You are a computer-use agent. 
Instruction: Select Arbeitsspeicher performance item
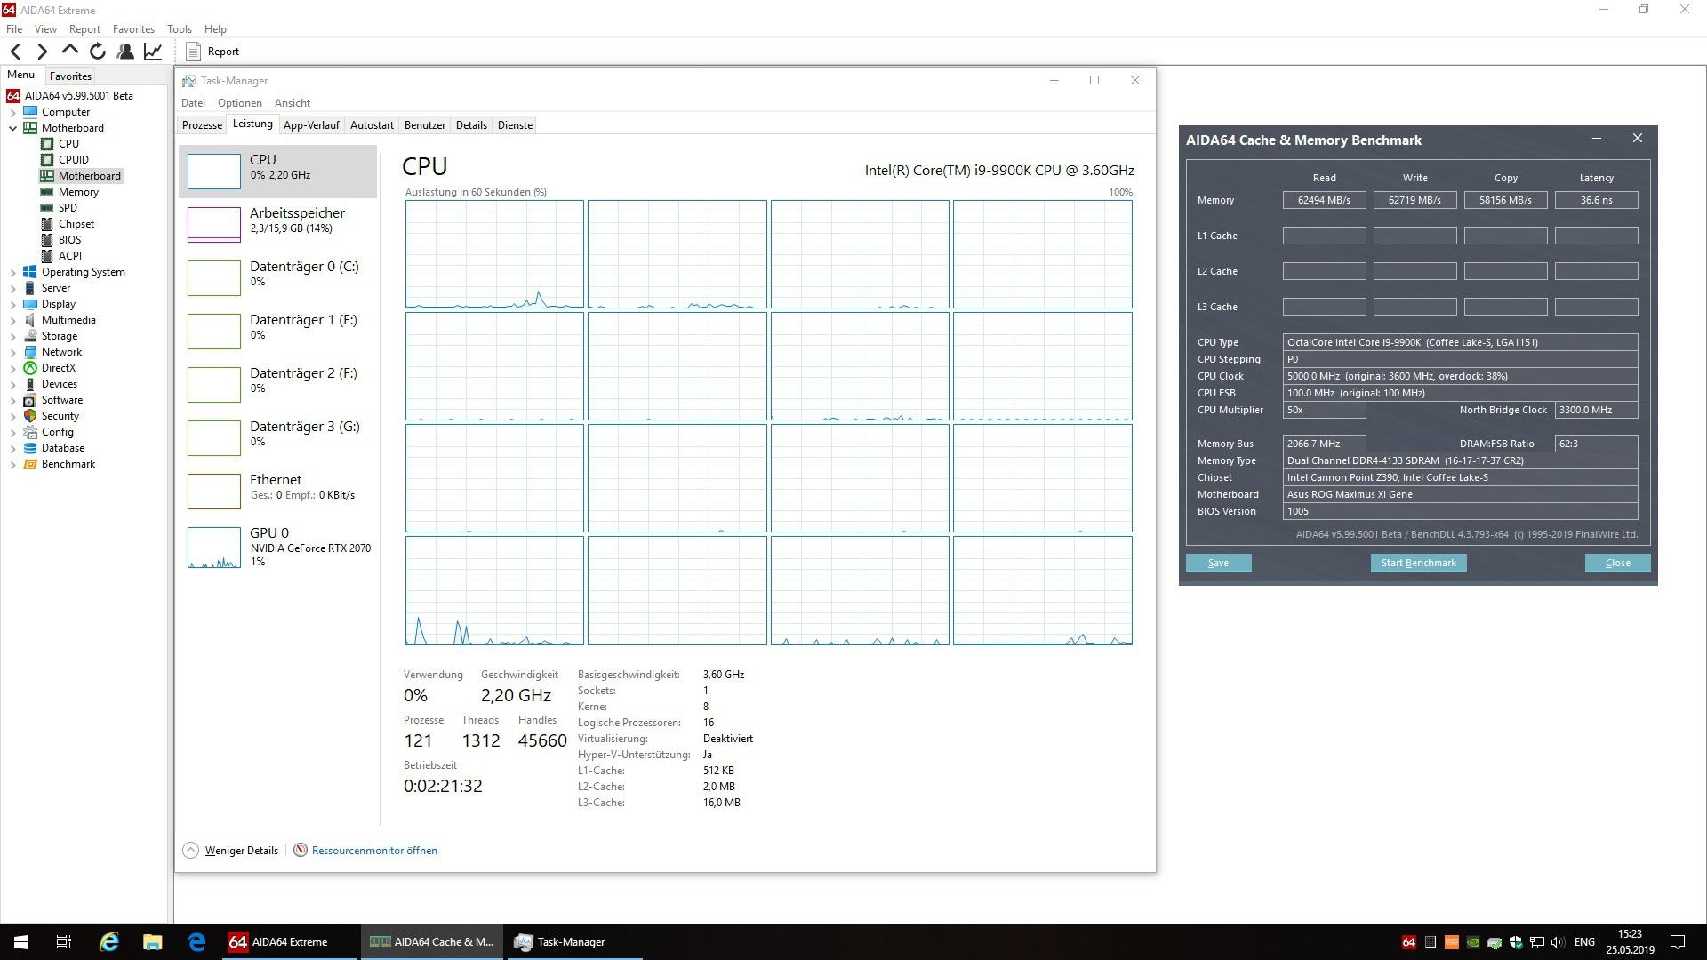click(278, 224)
